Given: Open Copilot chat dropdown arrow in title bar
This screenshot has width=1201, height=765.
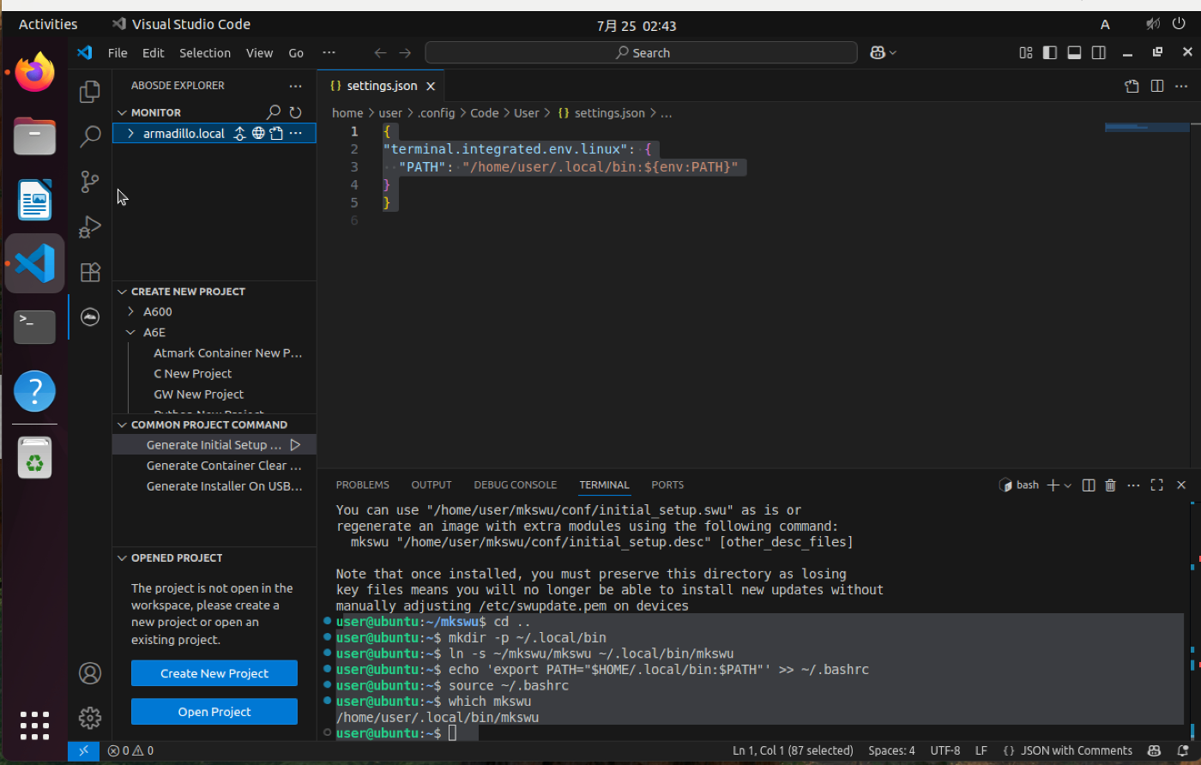Looking at the screenshot, I should tap(893, 52).
